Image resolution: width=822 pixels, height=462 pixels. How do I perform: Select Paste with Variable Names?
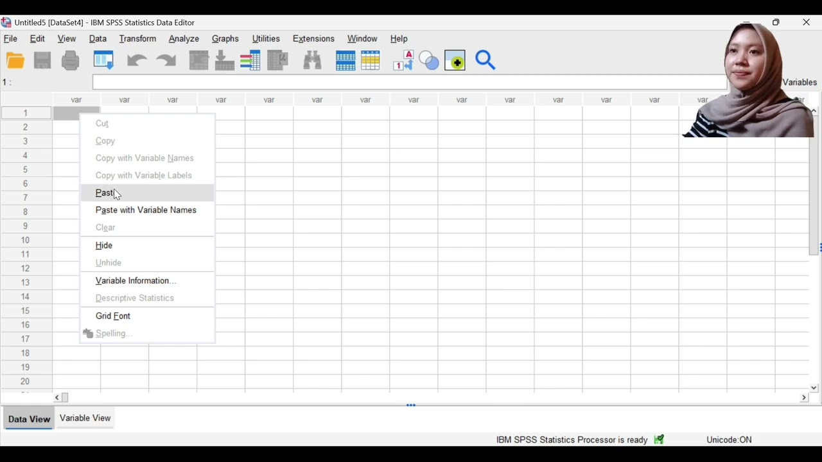[x=147, y=210]
